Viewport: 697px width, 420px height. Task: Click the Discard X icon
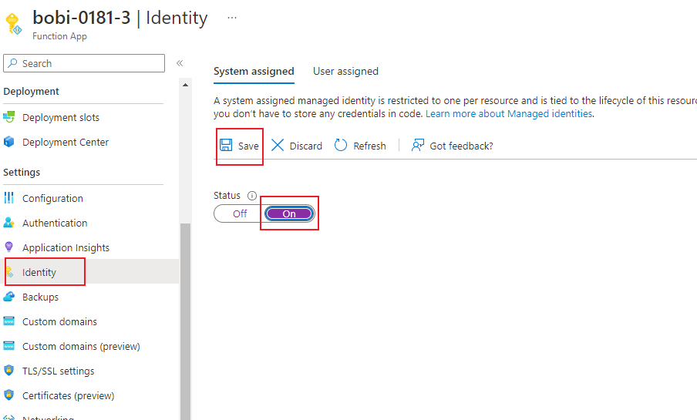click(x=278, y=146)
